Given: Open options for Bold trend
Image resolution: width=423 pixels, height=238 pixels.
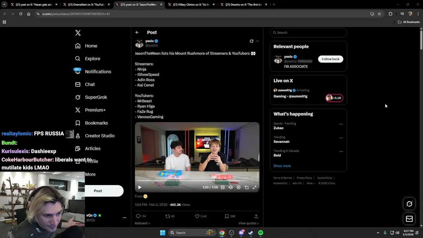Looking at the screenshot, I should (341, 151).
